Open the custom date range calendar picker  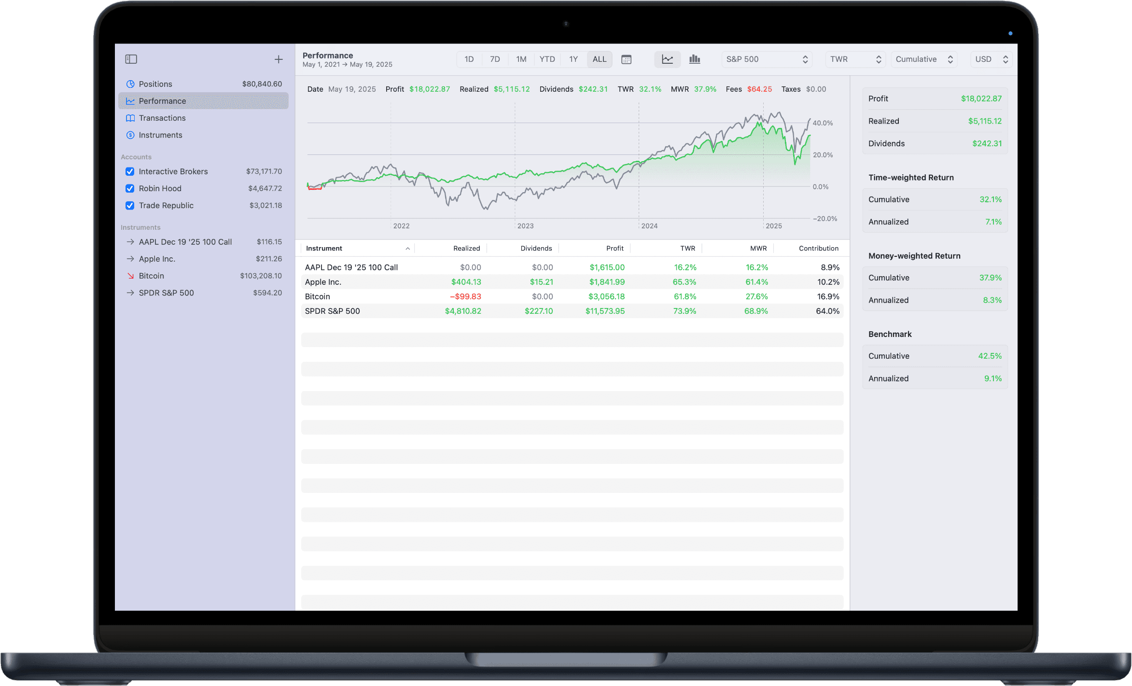coord(627,59)
